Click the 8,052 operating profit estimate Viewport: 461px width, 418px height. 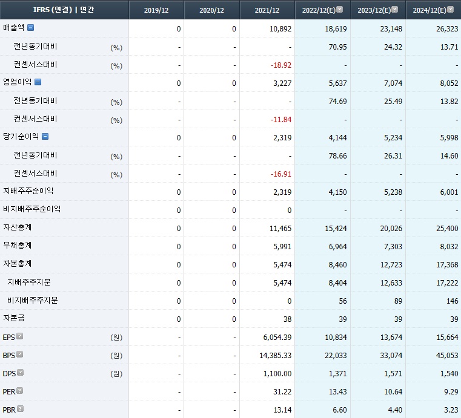point(449,83)
